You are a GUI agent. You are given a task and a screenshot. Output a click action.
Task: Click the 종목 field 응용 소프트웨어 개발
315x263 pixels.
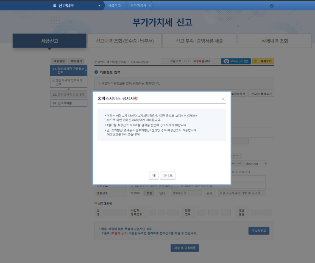coord(242,193)
